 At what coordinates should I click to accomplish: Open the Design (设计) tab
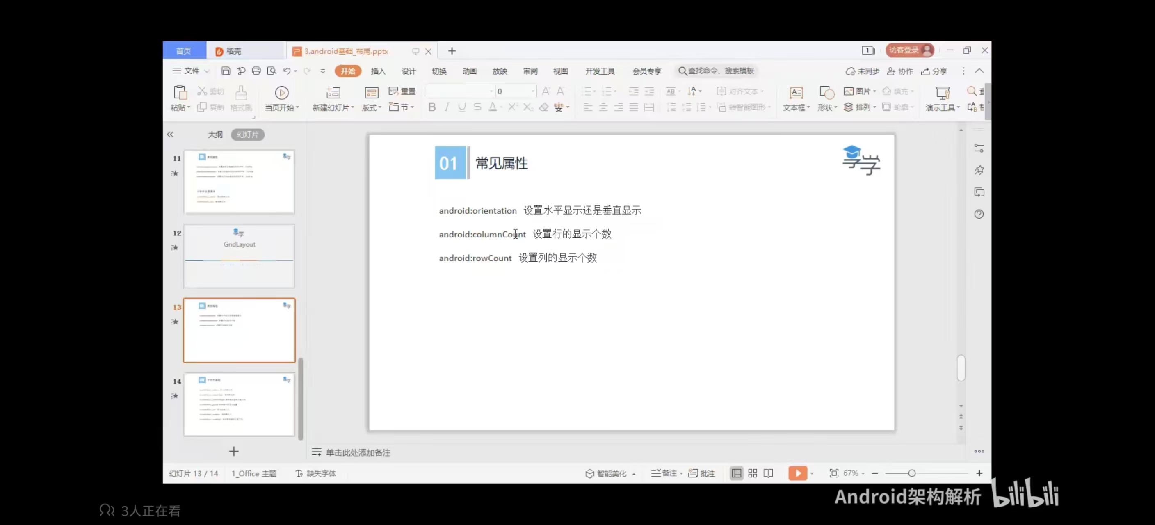pyautogui.click(x=409, y=71)
